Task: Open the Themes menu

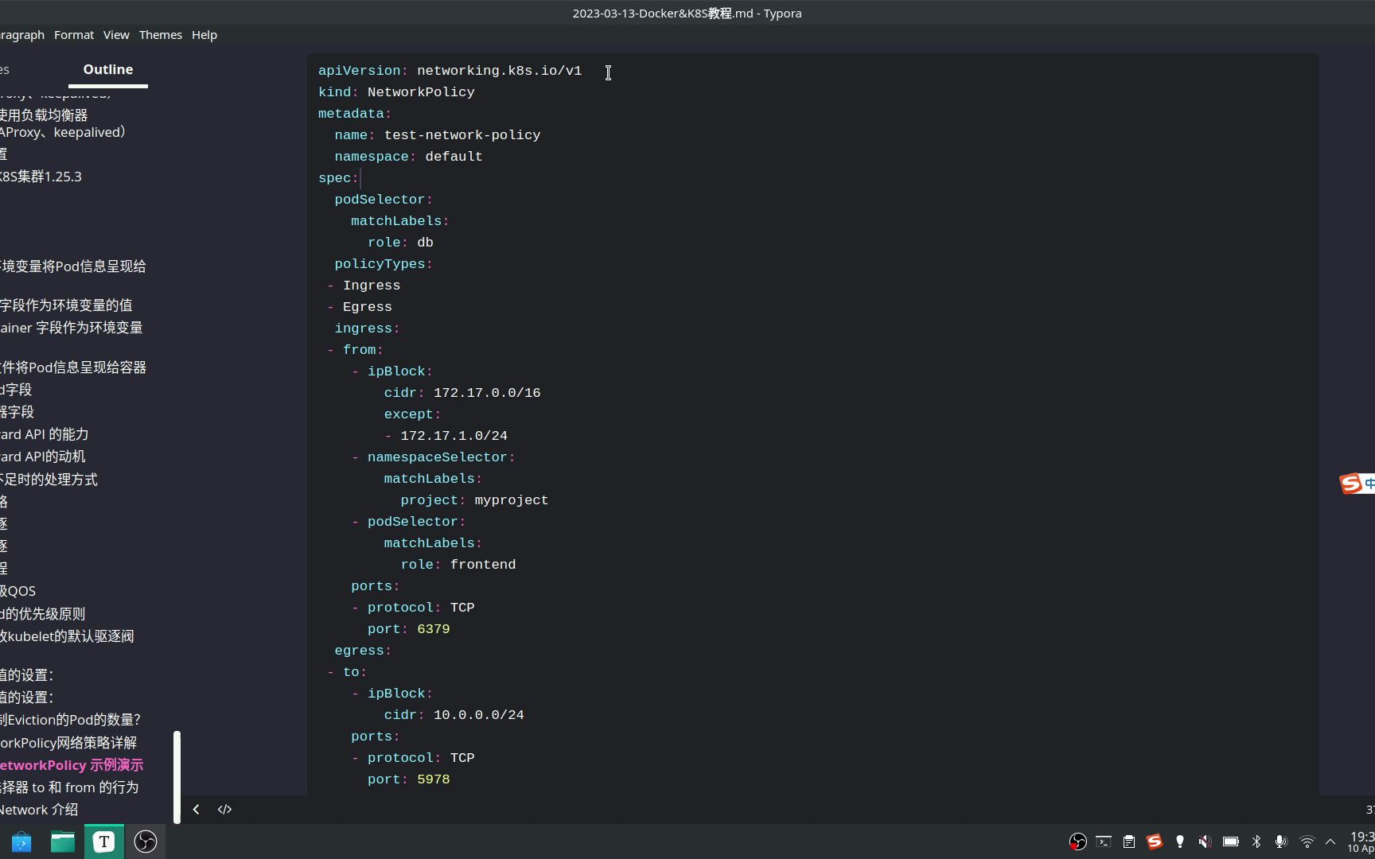Action: 161,35
